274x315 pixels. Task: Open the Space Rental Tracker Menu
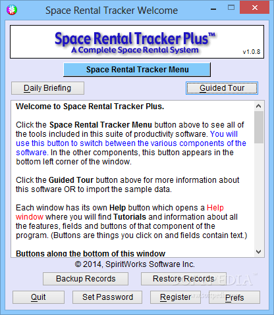pos(137,70)
